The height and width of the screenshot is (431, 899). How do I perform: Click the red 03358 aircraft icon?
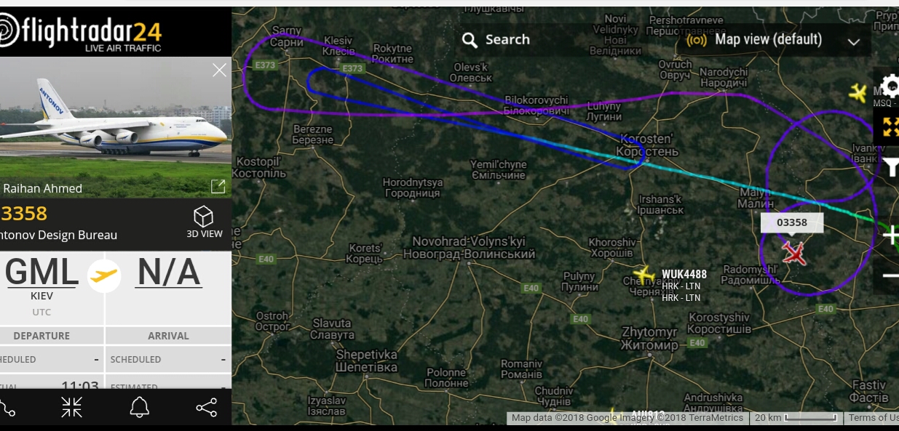pos(795,253)
